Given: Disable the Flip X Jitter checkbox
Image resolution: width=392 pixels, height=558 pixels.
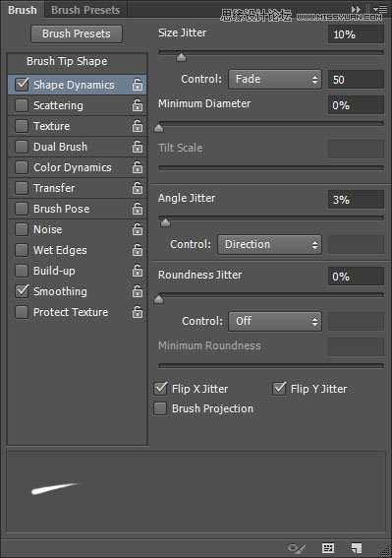Looking at the screenshot, I should pyautogui.click(x=160, y=389).
